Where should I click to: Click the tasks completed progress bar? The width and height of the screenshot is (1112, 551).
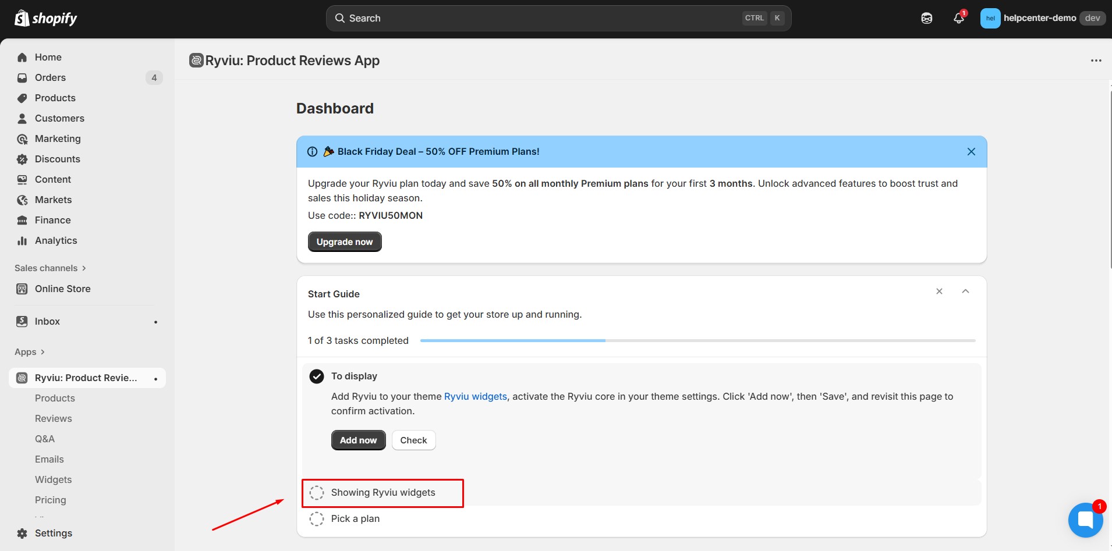pos(697,340)
